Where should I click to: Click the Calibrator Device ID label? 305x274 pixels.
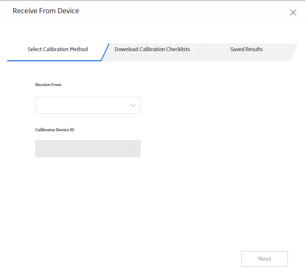(x=55, y=130)
